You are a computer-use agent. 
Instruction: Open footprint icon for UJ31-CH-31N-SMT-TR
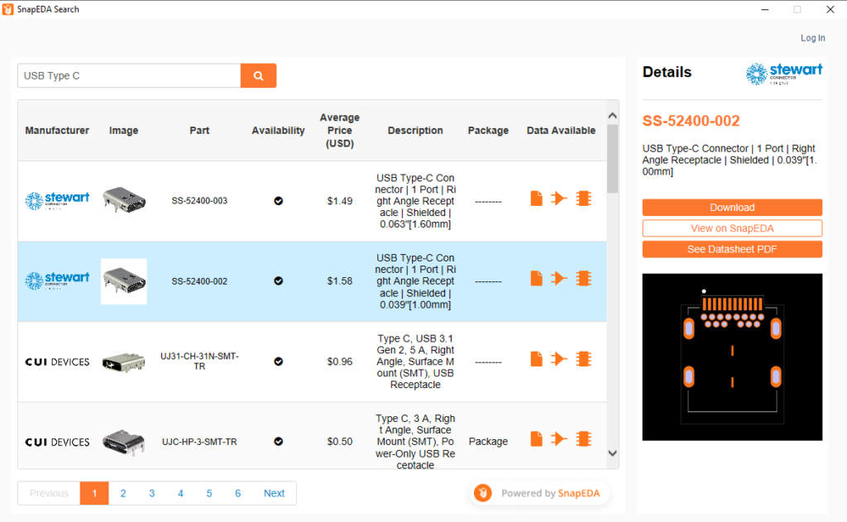(x=583, y=359)
